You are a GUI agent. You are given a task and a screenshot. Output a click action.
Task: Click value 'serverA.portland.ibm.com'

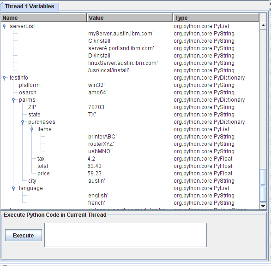pyautogui.click(x=120, y=48)
